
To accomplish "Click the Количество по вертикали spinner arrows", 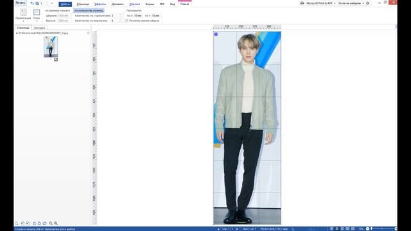I will click(x=121, y=21).
